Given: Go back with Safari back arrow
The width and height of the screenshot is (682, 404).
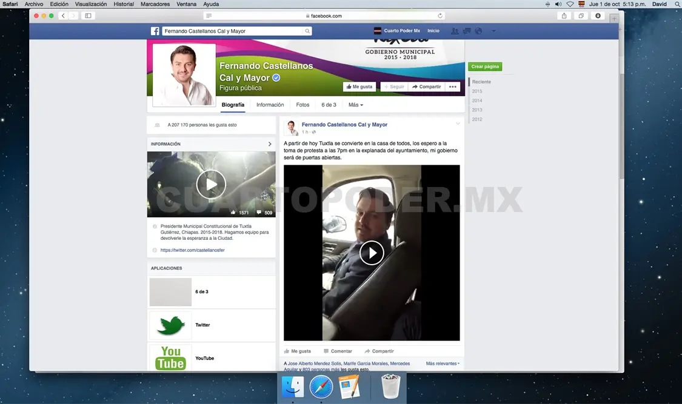Looking at the screenshot, I should [63, 16].
